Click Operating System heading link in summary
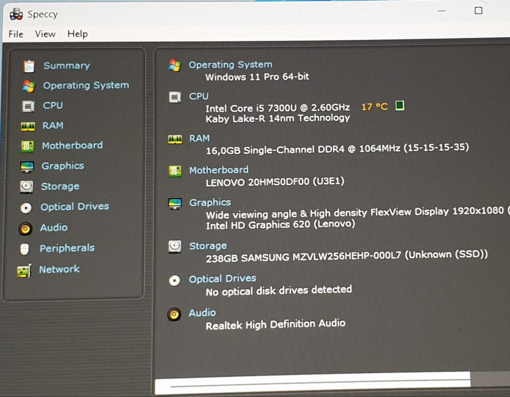510x397 pixels. tap(231, 65)
